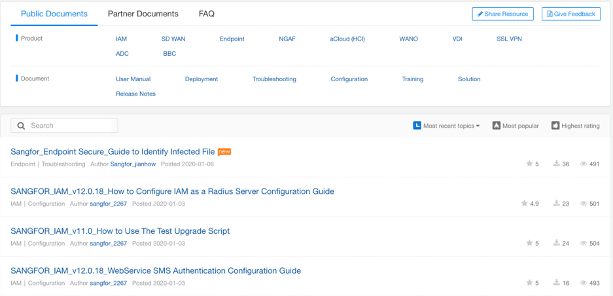Filter by NGAF product
Image resolution: width=613 pixels, height=296 pixels.
(x=287, y=39)
